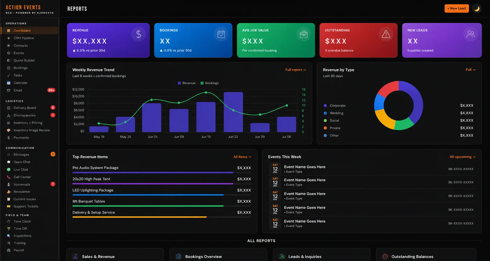This screenshot has height=261, width=490.
Task: Open the Sales & Revenue report card
Action: pyautogui.click(x=115, y=255)
